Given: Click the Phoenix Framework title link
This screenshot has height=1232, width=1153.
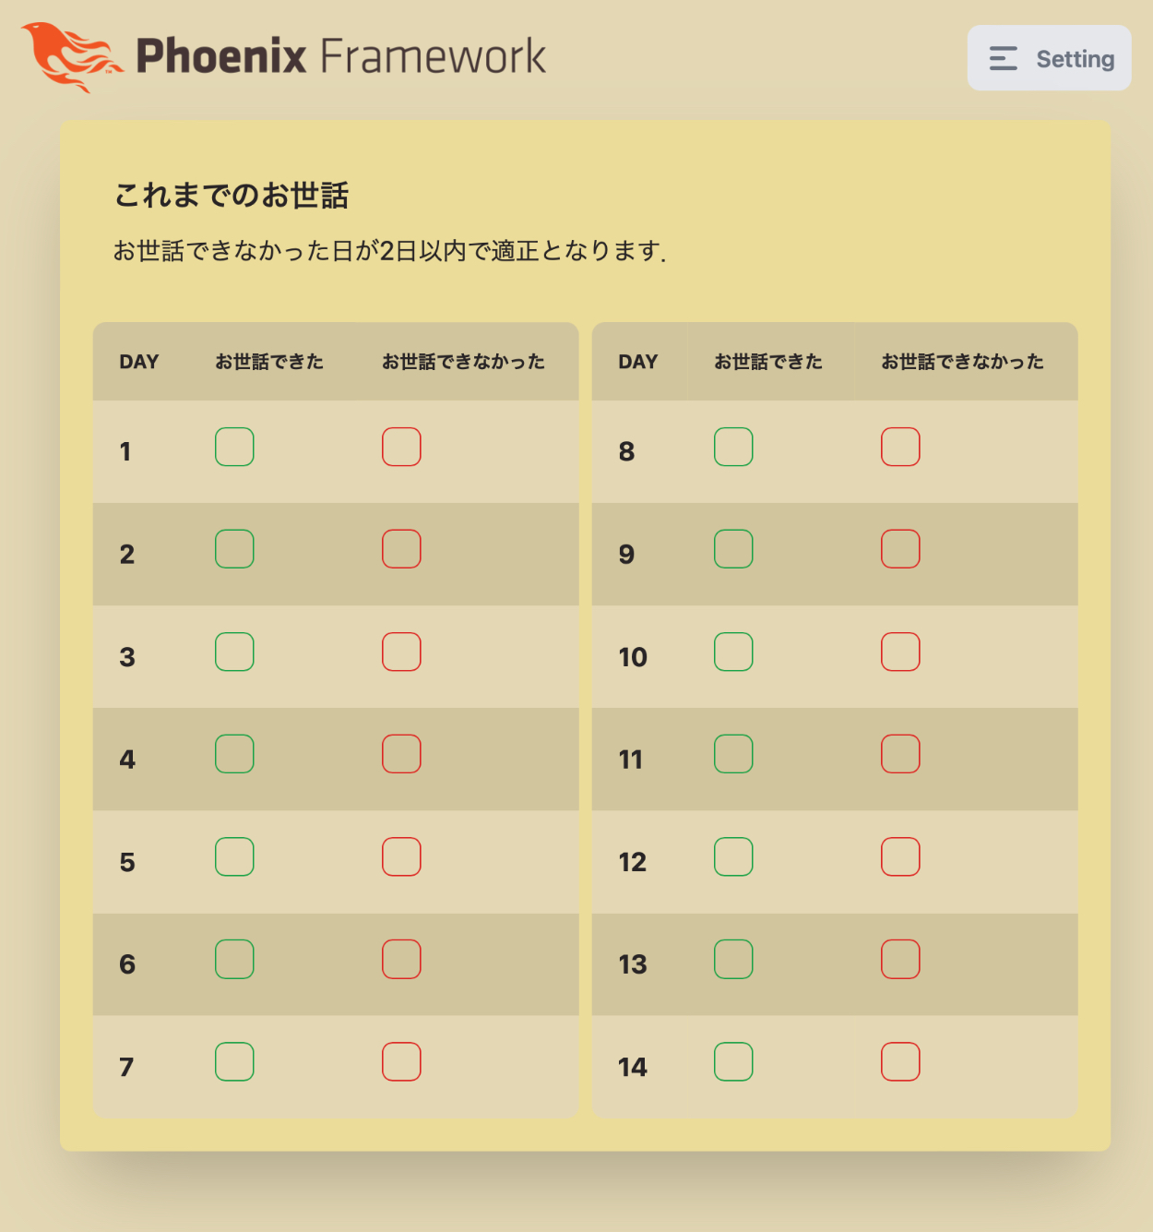Looking at the screenshot, I should tap(340, 56).
